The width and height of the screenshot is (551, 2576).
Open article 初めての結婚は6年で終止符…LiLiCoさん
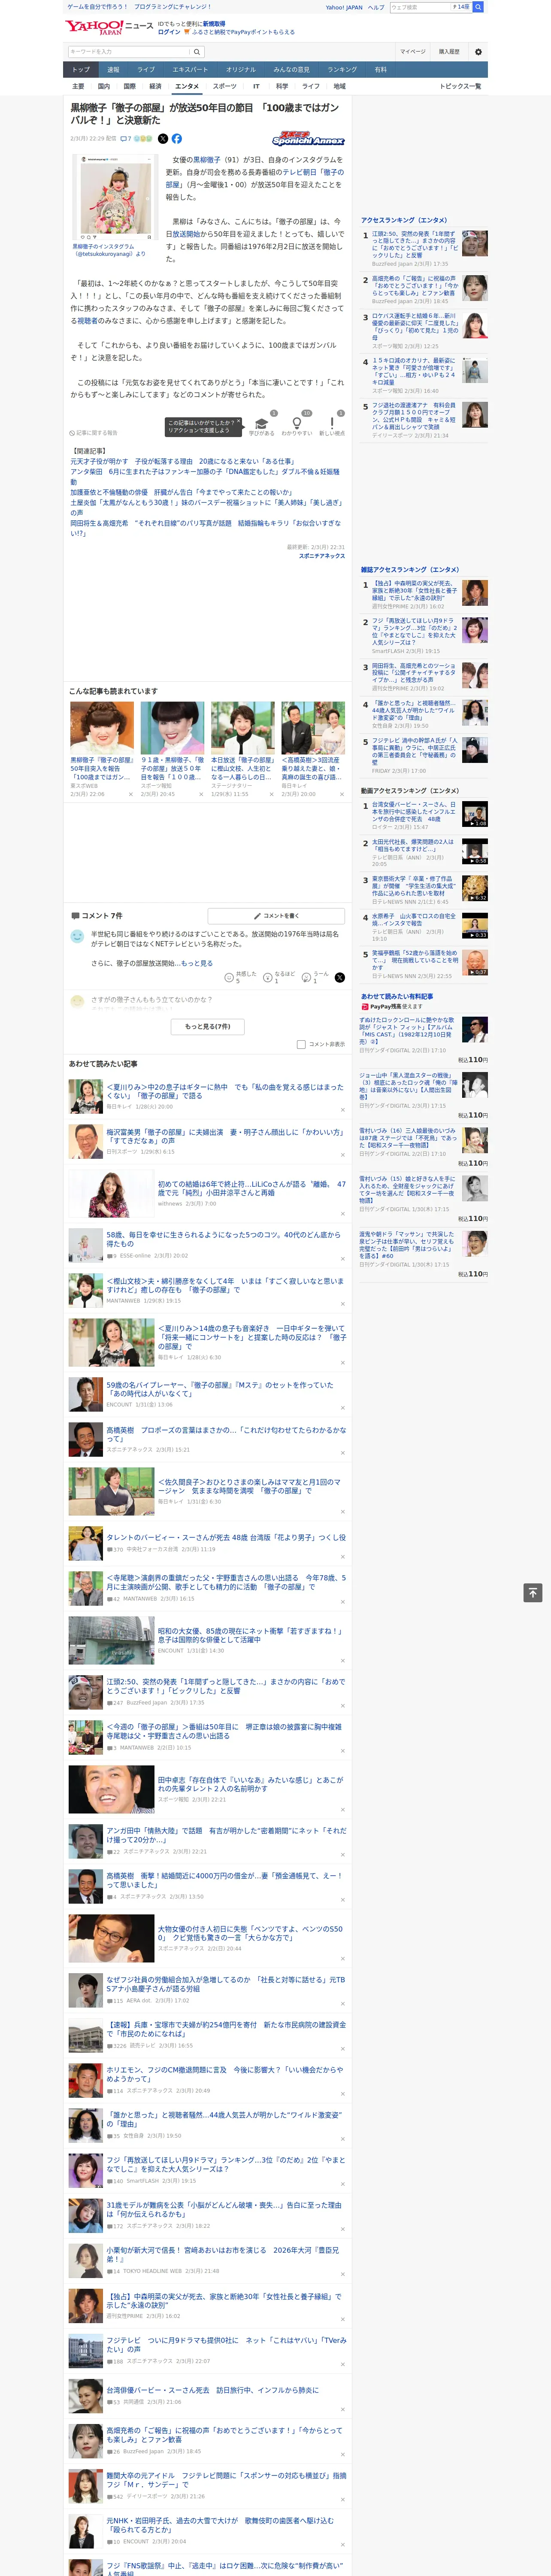pos(251,1188)
